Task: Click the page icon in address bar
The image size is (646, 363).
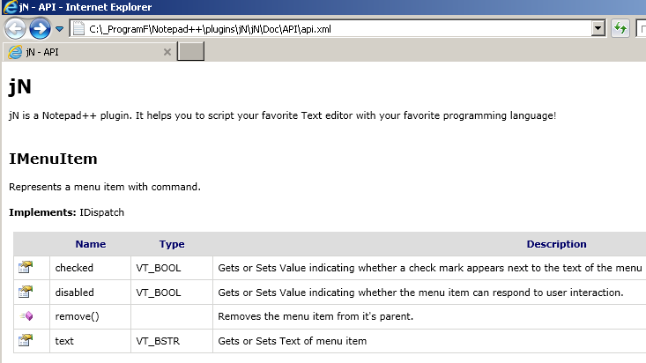Action: click(x=78, y=29)
